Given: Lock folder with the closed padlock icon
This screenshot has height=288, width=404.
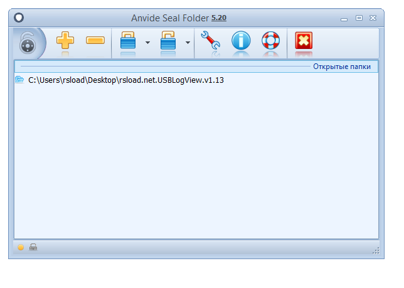Looking at the screenshot, I should point(128,40).
